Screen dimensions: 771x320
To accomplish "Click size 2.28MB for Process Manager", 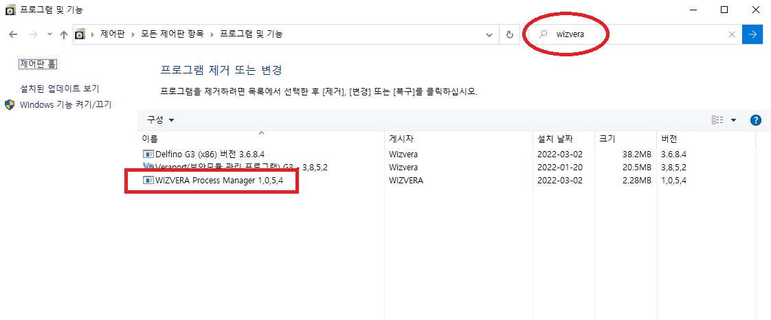I will (637, 181).
